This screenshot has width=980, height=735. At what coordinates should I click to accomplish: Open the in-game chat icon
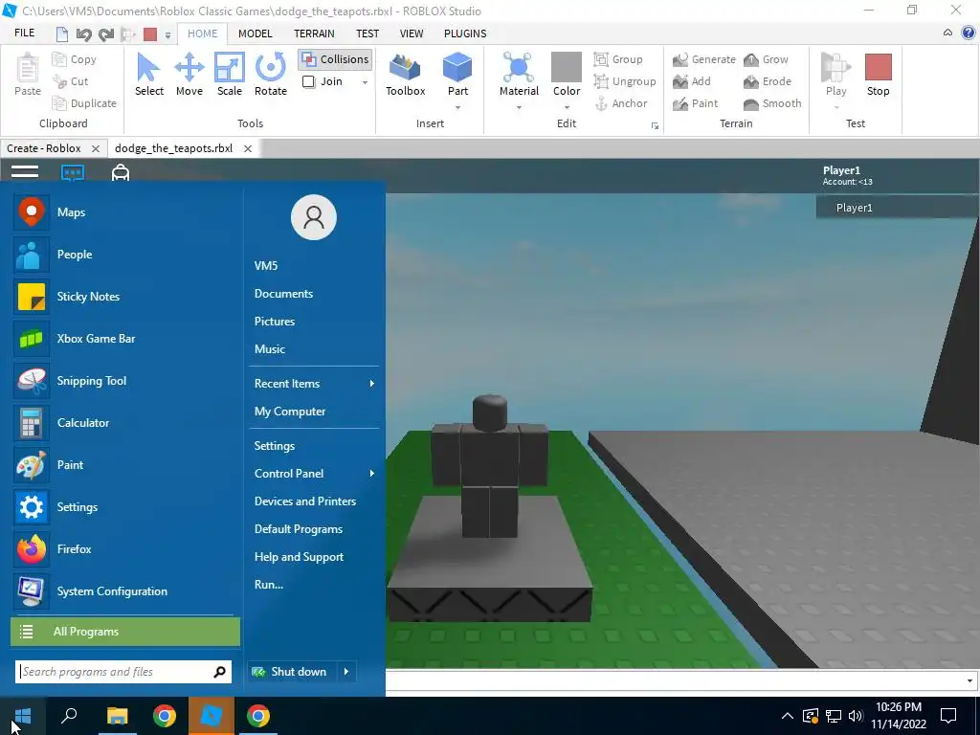pyautogui.click(x=73, y=172)
